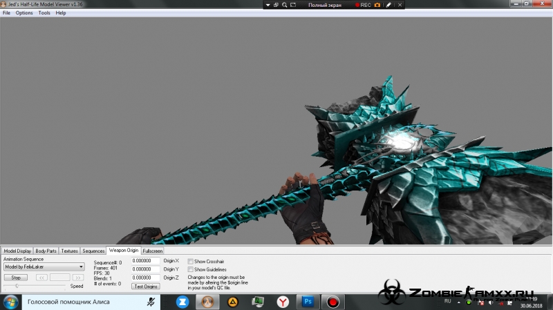Click the recorder magnifier zoom icon
The height and width of the screenshot is (310, 553).
[x=285, y=5]
